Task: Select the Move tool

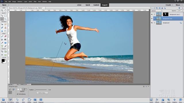Action: tap(2, 16)
